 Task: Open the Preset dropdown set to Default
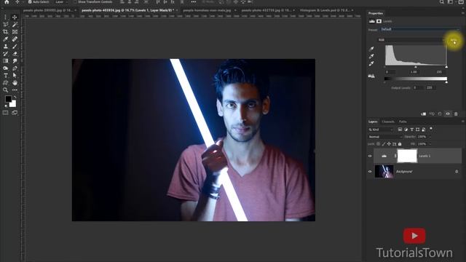[420, 29]
